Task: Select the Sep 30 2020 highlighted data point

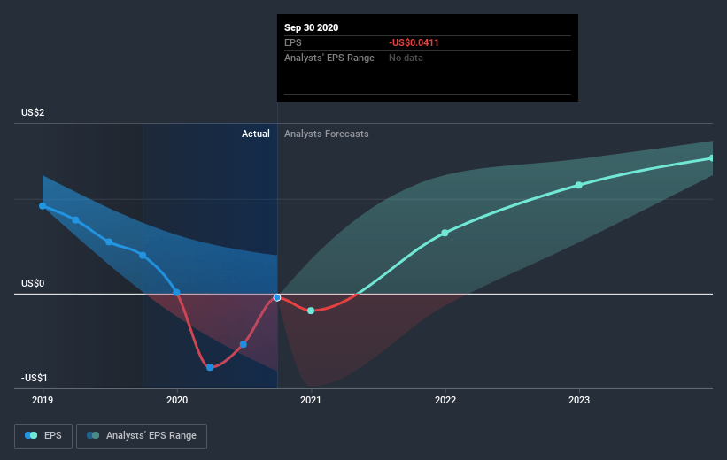Action: coord(277,297)
